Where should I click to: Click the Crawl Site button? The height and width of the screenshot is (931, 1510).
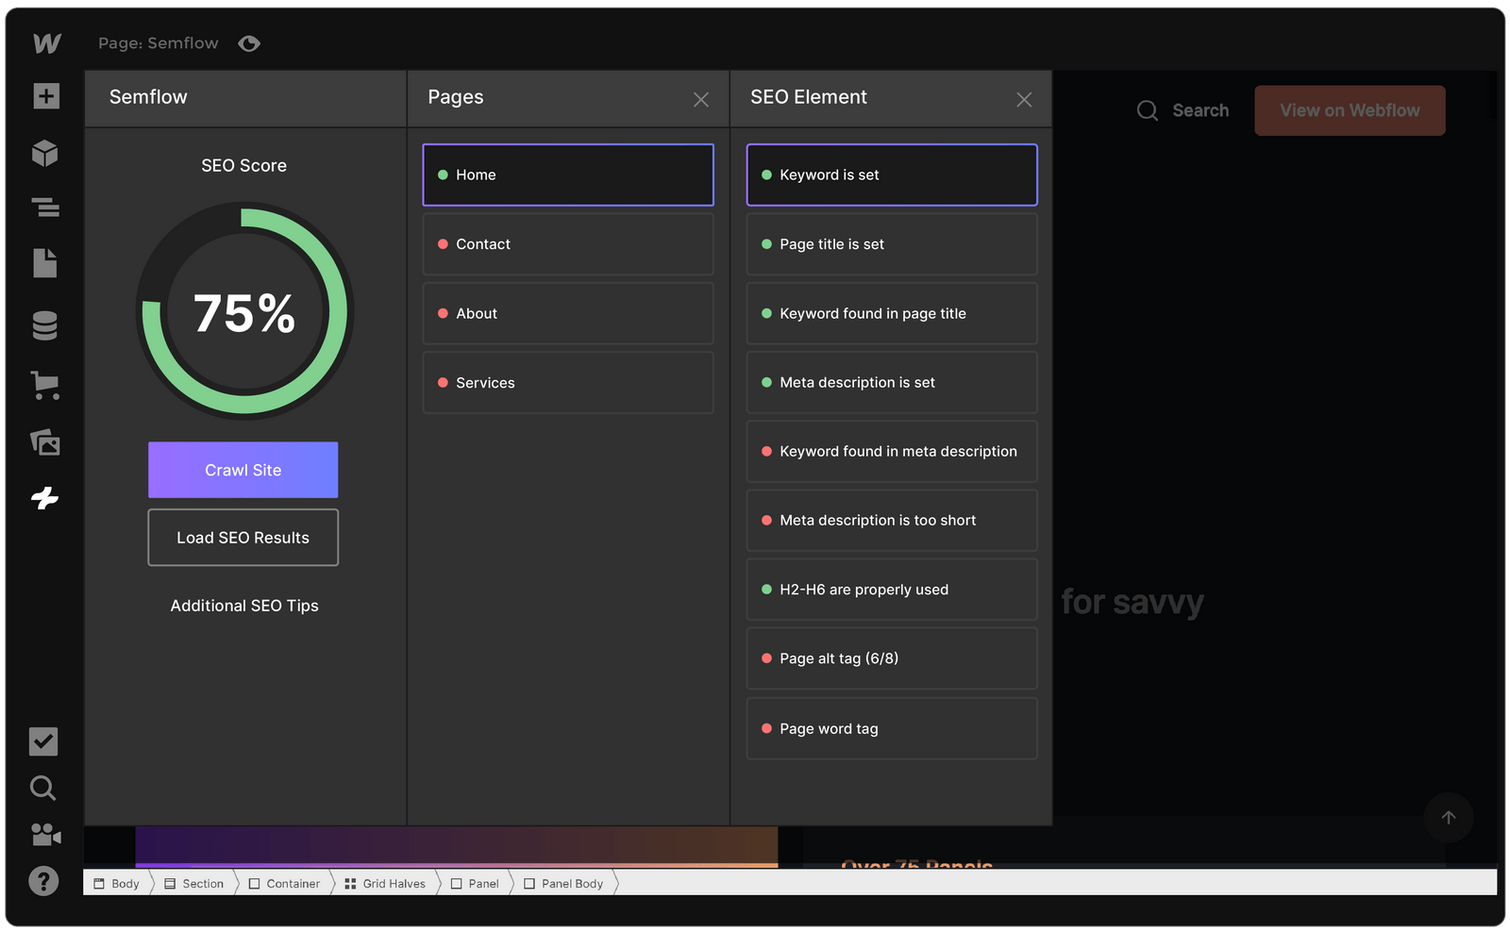click(x=243, y=470)
